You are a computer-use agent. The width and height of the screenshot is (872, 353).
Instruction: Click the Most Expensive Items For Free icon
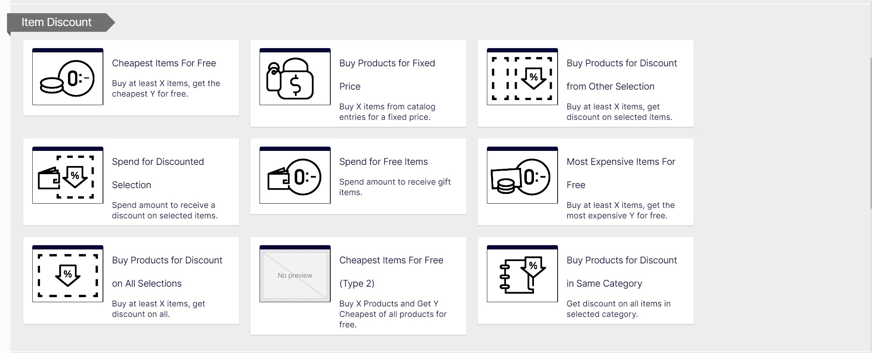click(x=522, y=175)
